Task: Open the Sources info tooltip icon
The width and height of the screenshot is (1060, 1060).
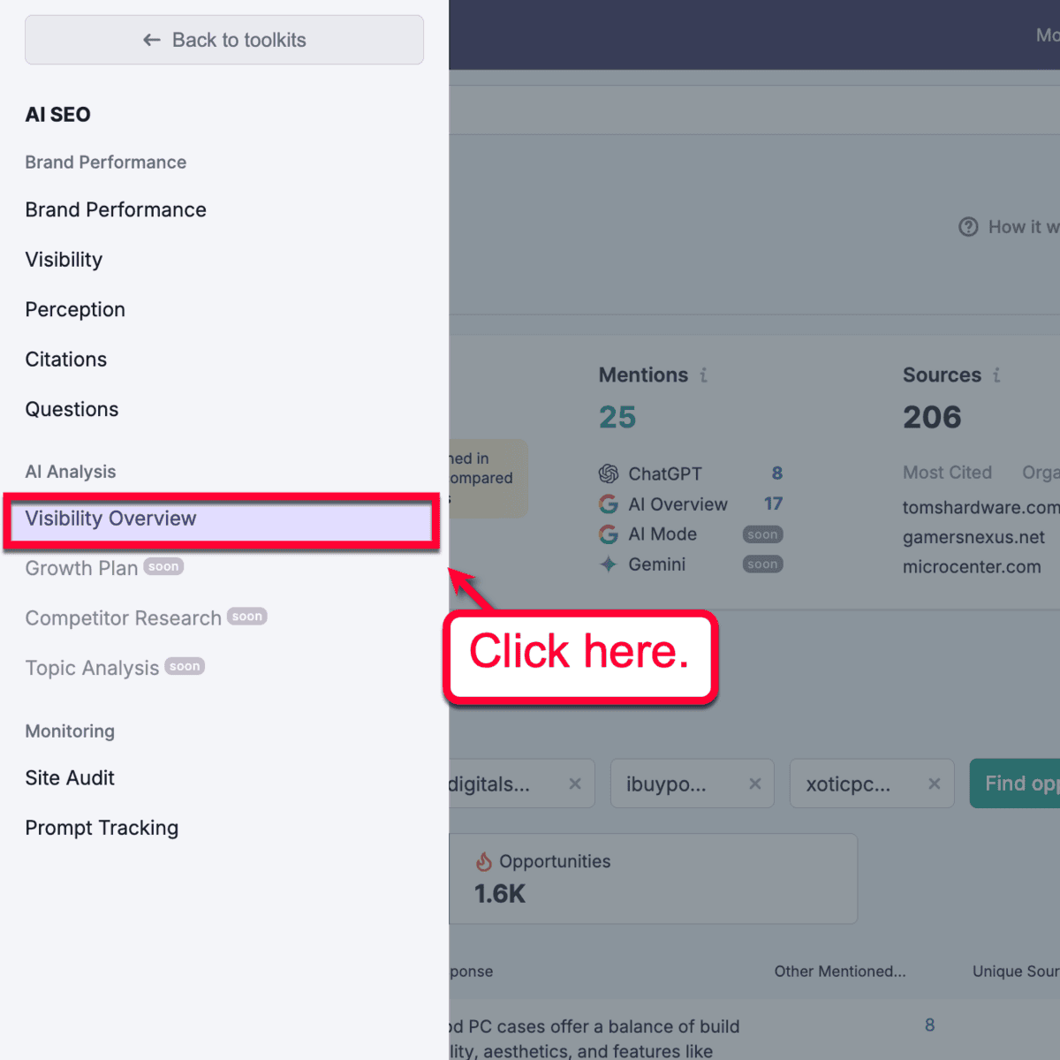Action: (x=998, y=375)
